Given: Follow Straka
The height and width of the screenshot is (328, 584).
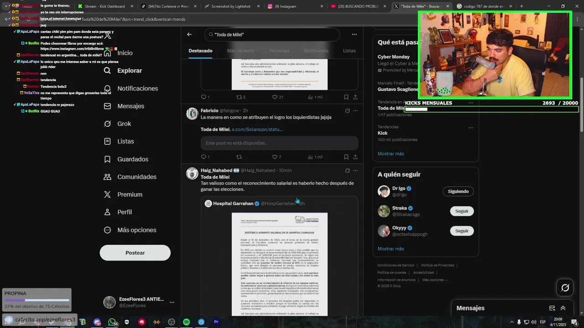Looking at the screenshot, I should point(462,211).
